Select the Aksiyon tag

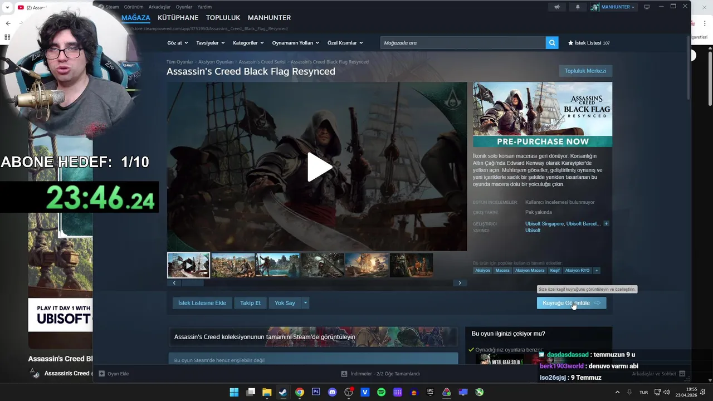click(x=482, y=271)
